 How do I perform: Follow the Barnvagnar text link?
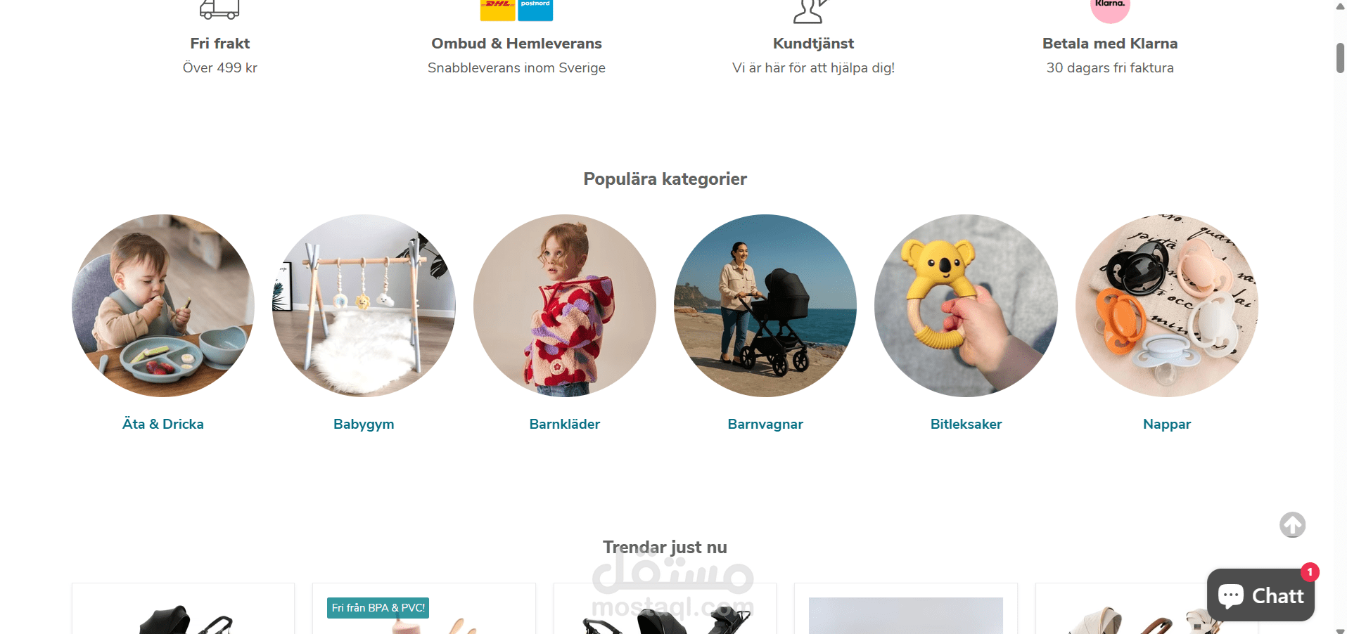765,425
